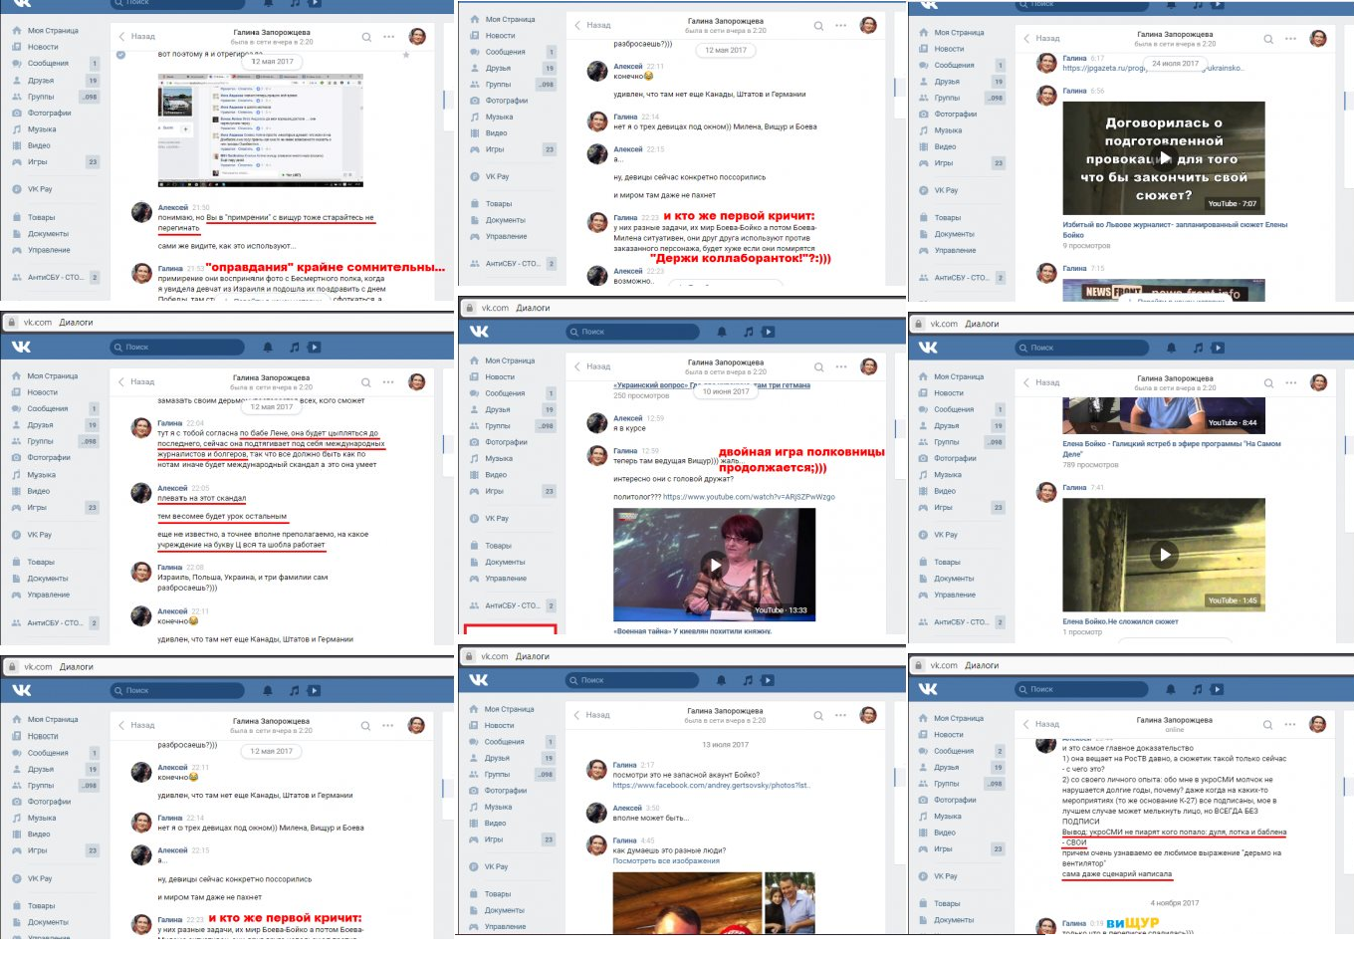
Task: Open three-dots menu in 10 июня 2017 dialog
Action: 841,366
